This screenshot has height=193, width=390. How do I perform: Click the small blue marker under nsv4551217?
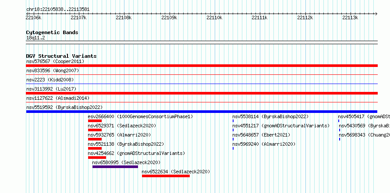[233, 130]
